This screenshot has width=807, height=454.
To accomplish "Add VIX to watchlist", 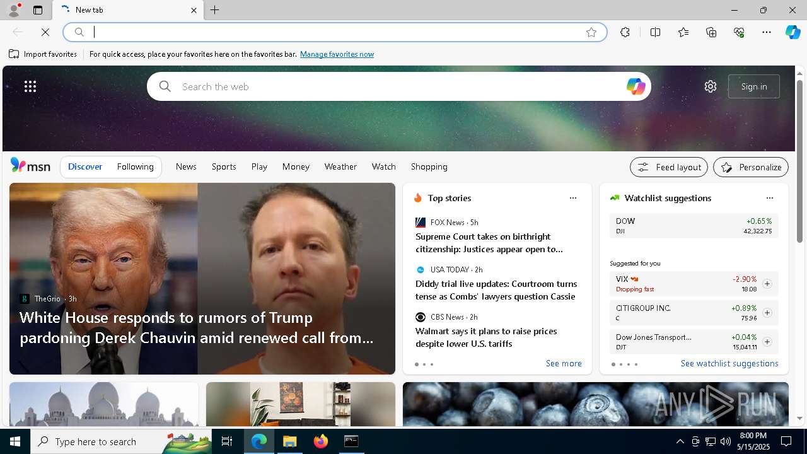I will 767,284.
